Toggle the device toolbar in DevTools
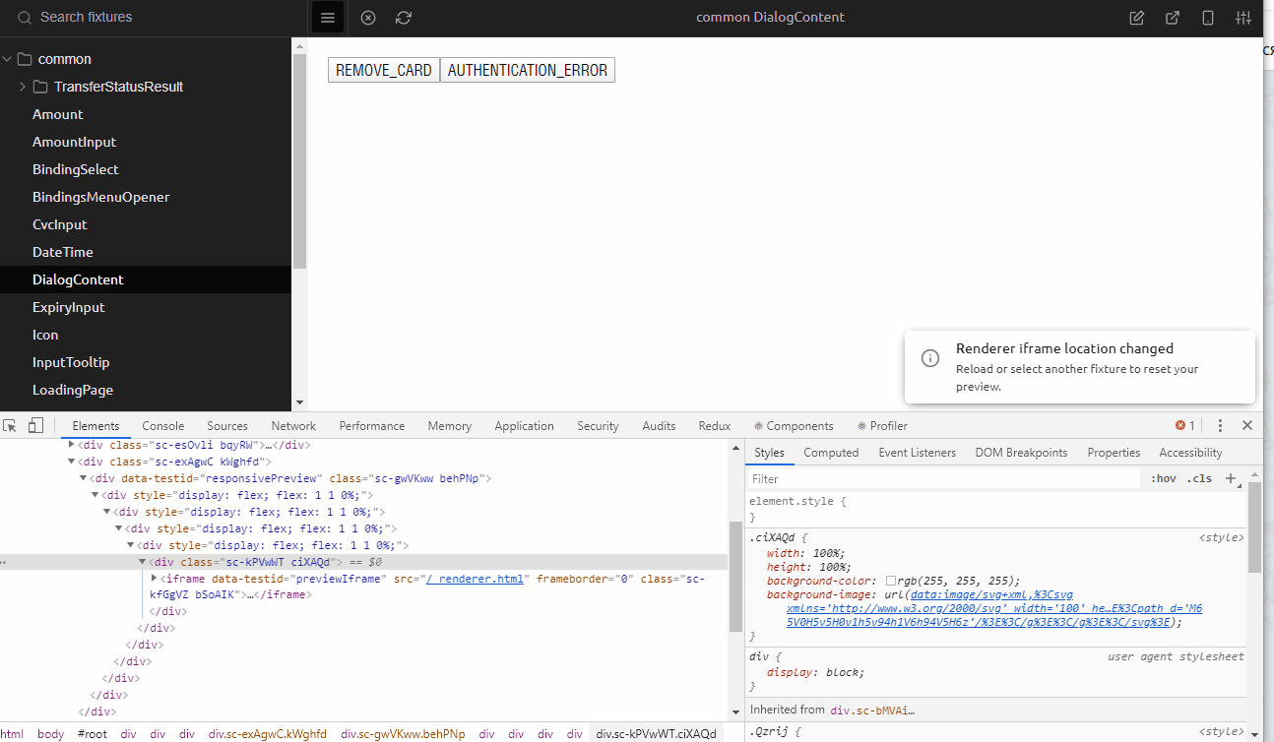This screenshot has width=1274, height=742. [x=35, y=425]
